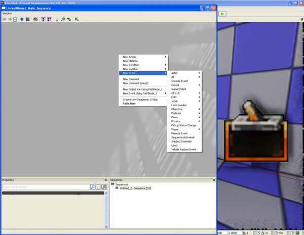
Task: Expand the Actor event submenu
Action: tap(184, 73)
